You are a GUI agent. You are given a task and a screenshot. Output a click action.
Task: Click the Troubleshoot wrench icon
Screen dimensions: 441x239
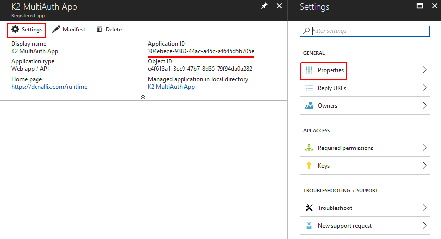(x=309, y=208)
